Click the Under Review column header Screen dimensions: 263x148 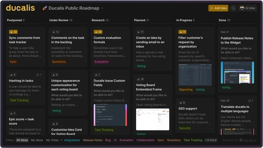pos(61,20)
